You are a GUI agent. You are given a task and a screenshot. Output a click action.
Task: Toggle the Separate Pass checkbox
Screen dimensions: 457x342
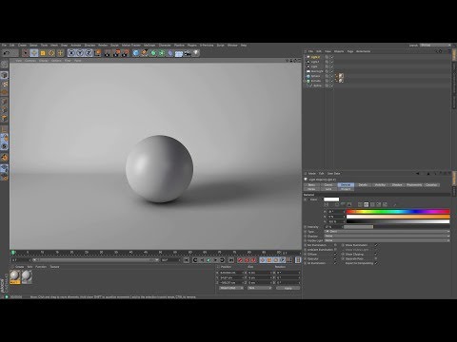376,258
